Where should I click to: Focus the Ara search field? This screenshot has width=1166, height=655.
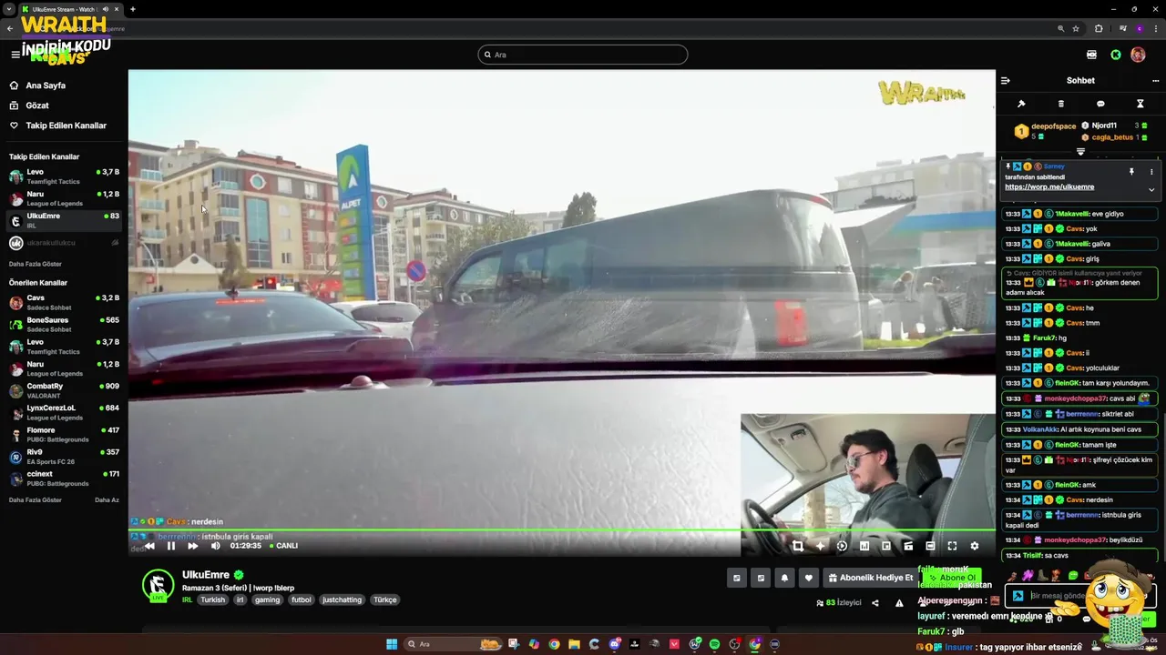click(x=583, y=55)
